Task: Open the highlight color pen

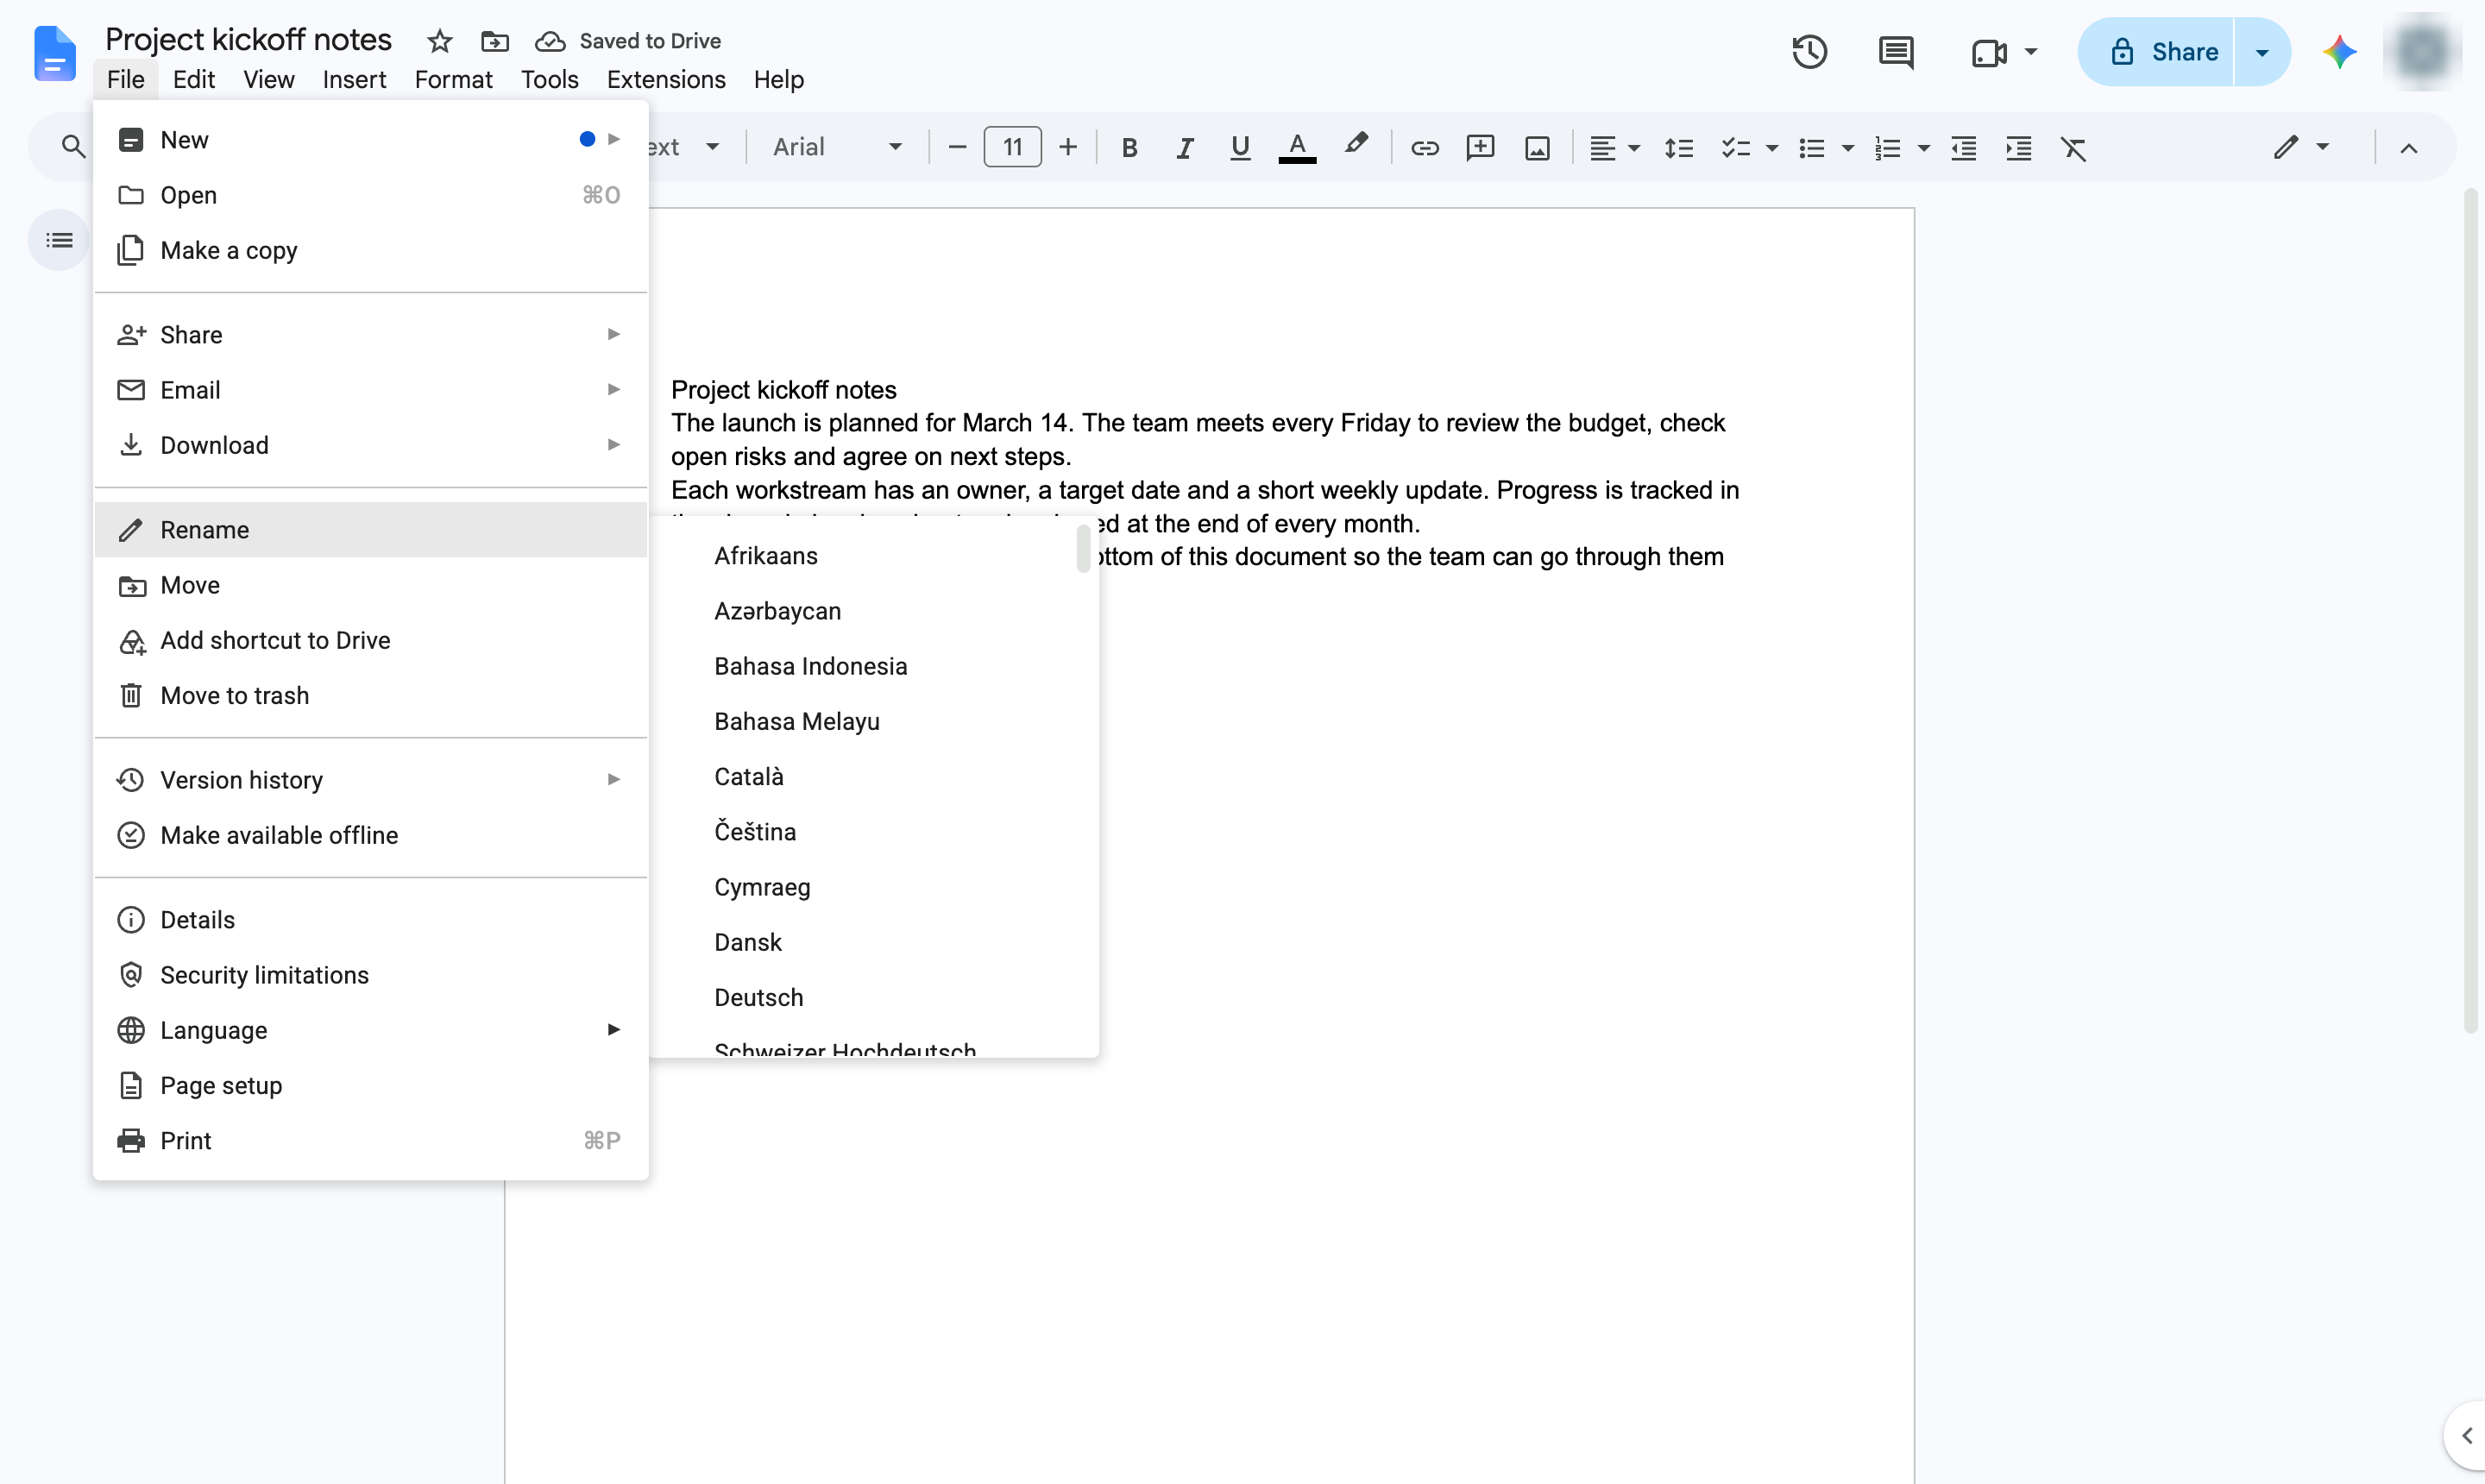Action: [x=1355, y=146]
